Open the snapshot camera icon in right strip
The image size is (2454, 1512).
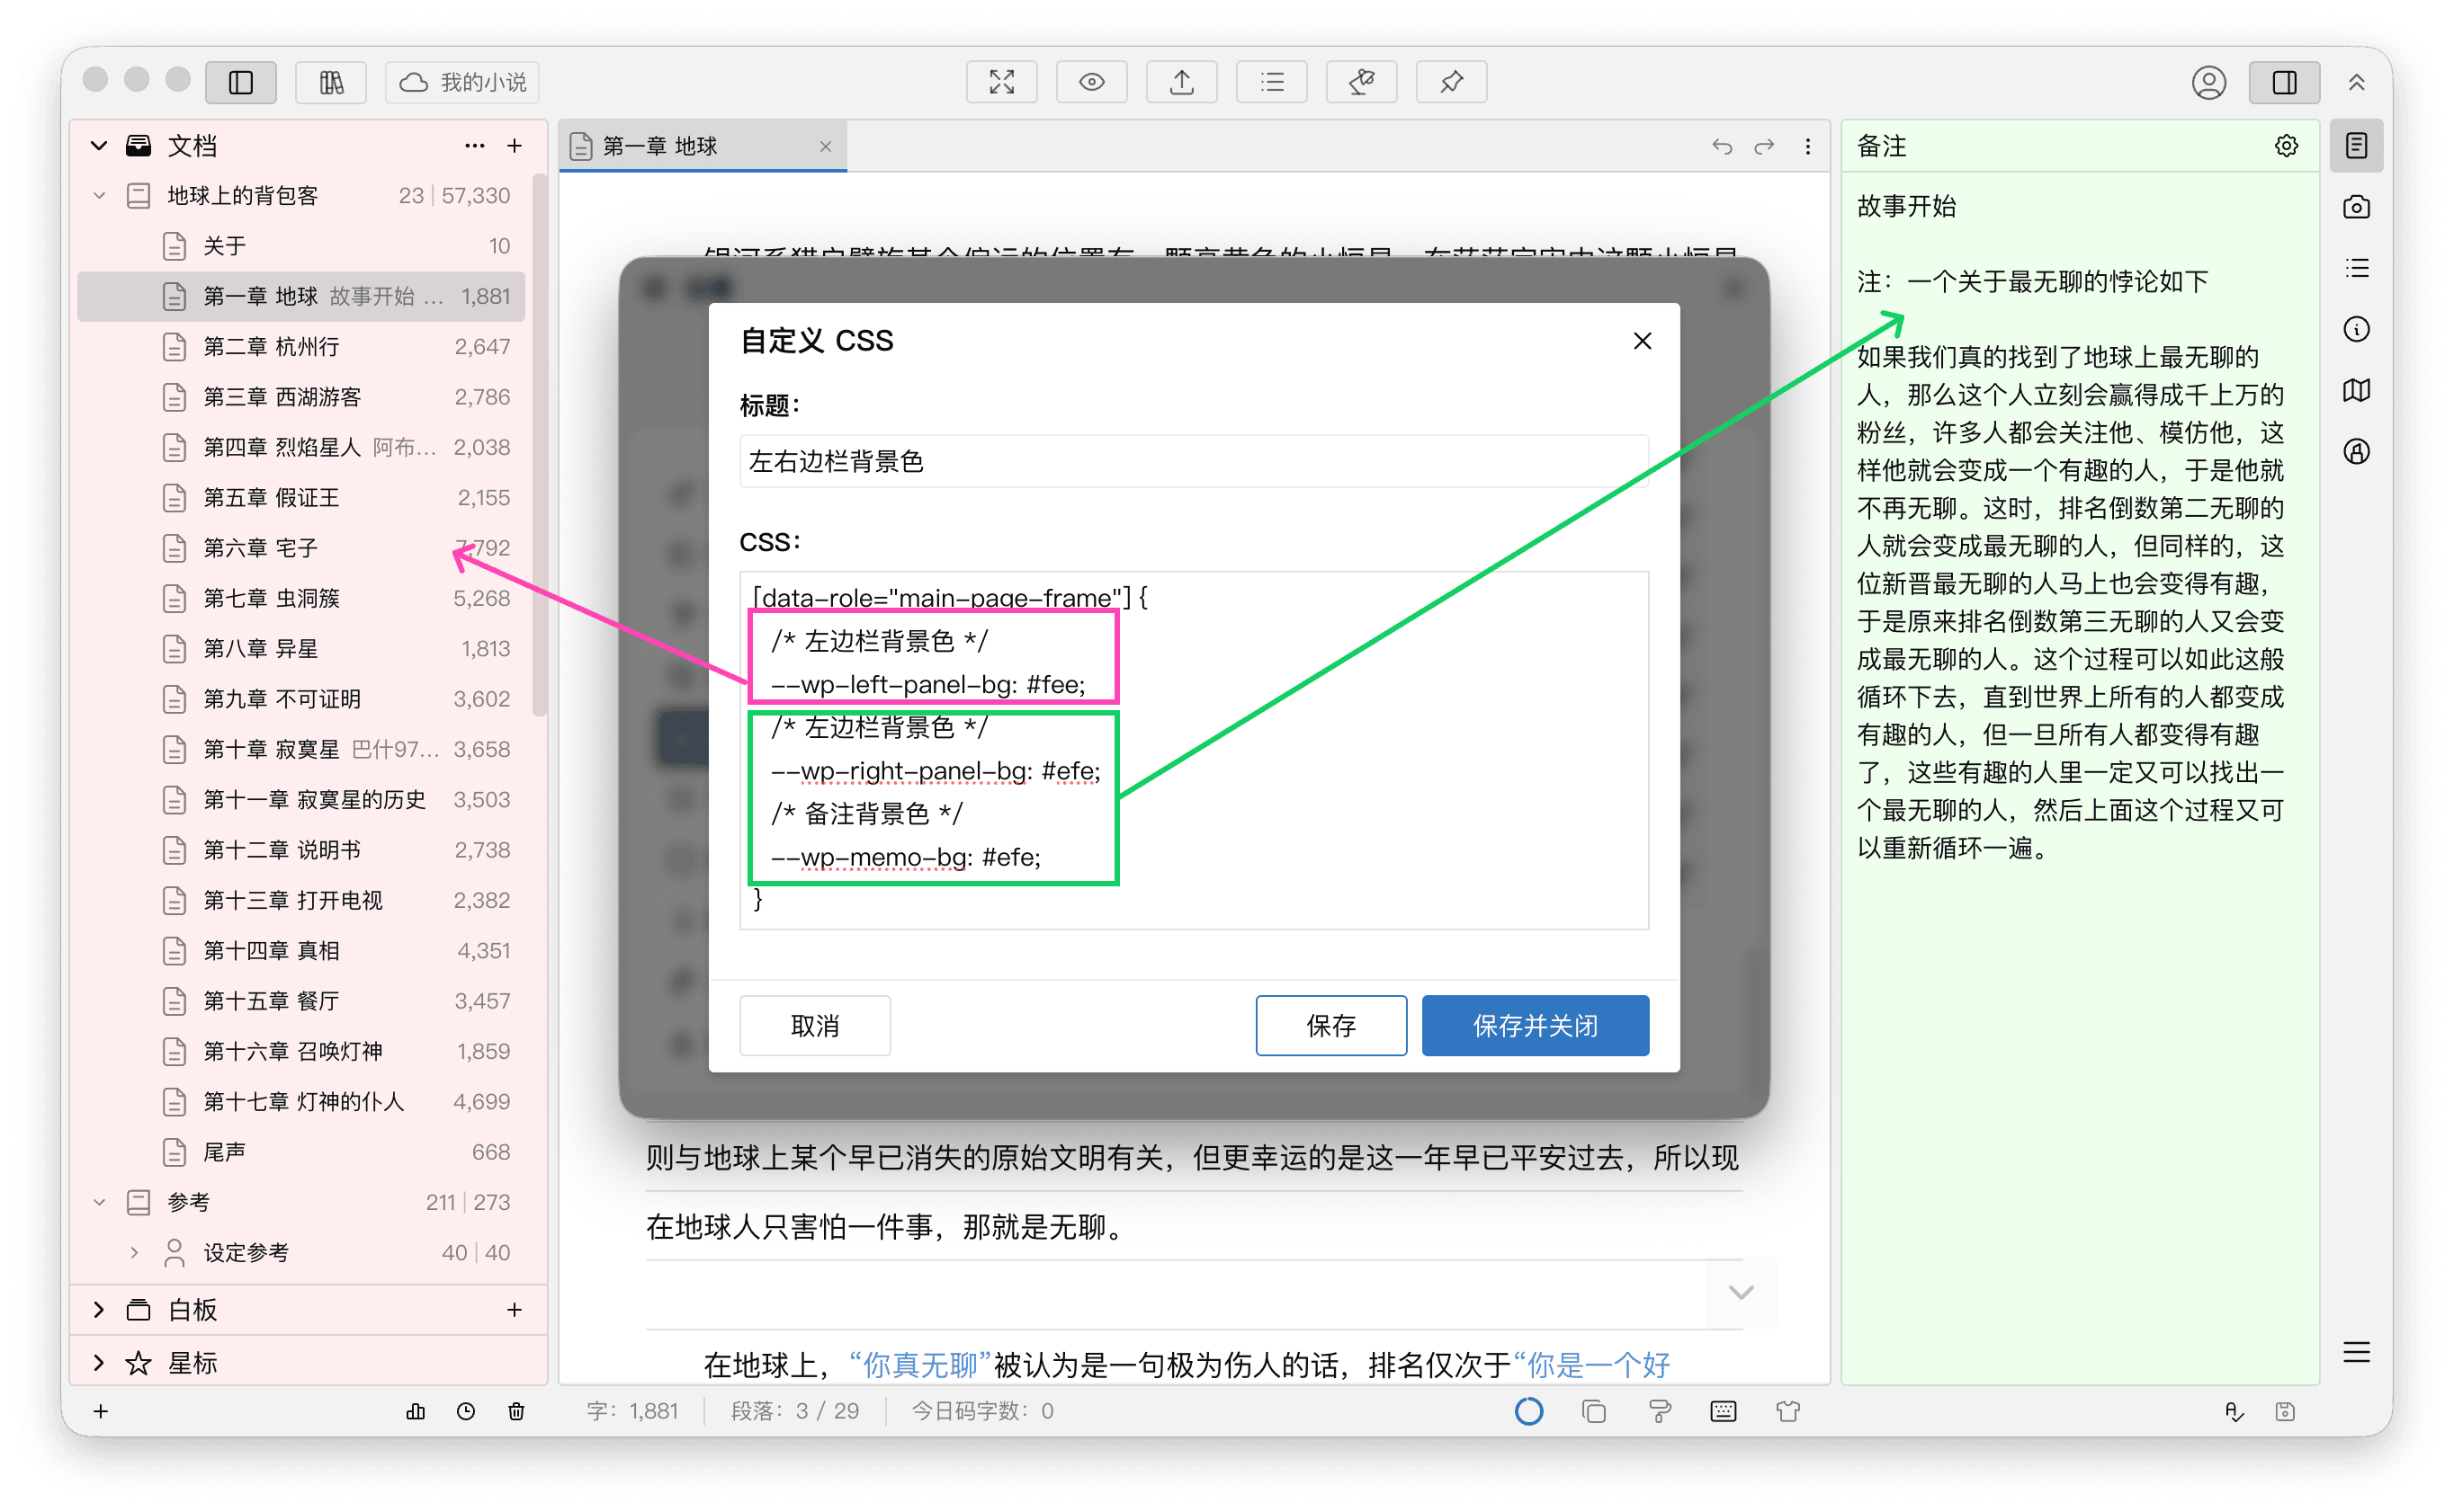(x=2356, y=207)
